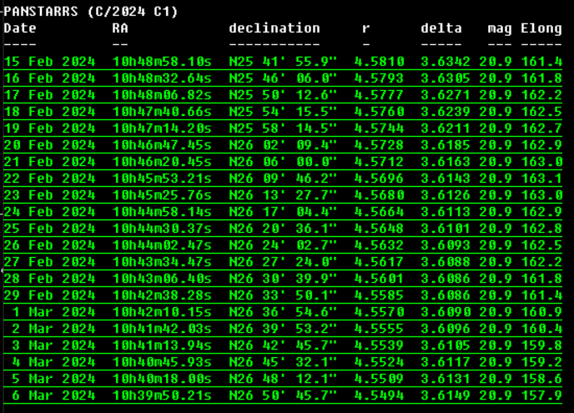
Task: Click delta value 3.6149
Action: click(x=450, y=395)
